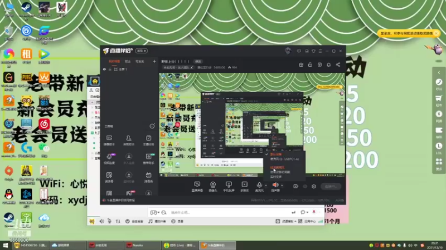Edit the 永劫无间 三人组队 category tag

point(178,67)
